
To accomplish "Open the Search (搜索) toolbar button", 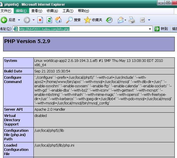I will tap(73, 20).
